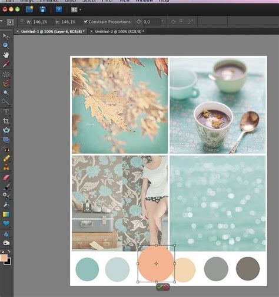Close the Untitled-2 document tab
The height and width of the screenshot is (297, 279).
[91, 31]
